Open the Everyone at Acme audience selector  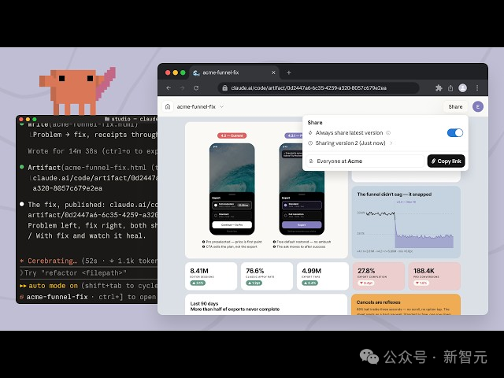[x=365, y=161]
